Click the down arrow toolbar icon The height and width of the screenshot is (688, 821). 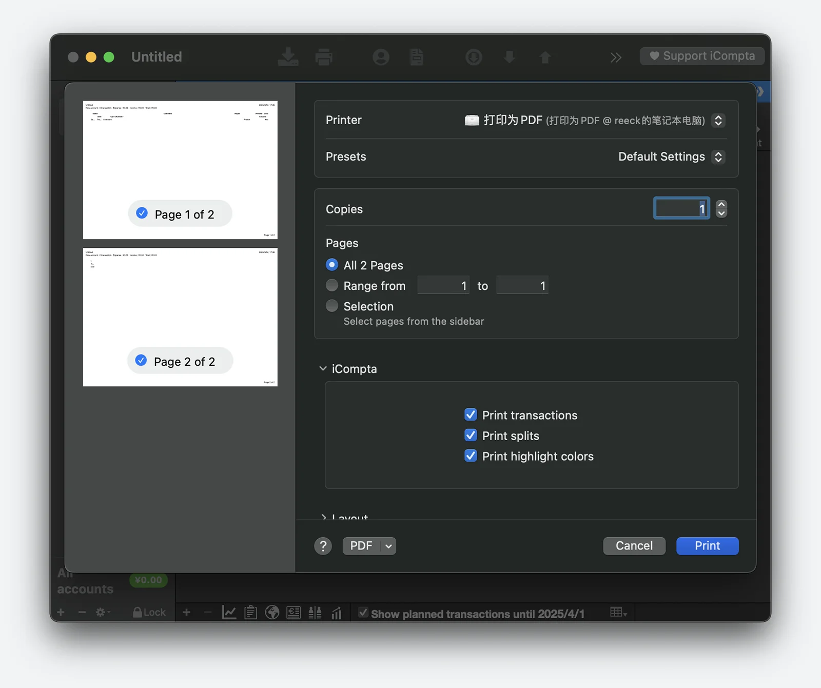coord(509,57)
